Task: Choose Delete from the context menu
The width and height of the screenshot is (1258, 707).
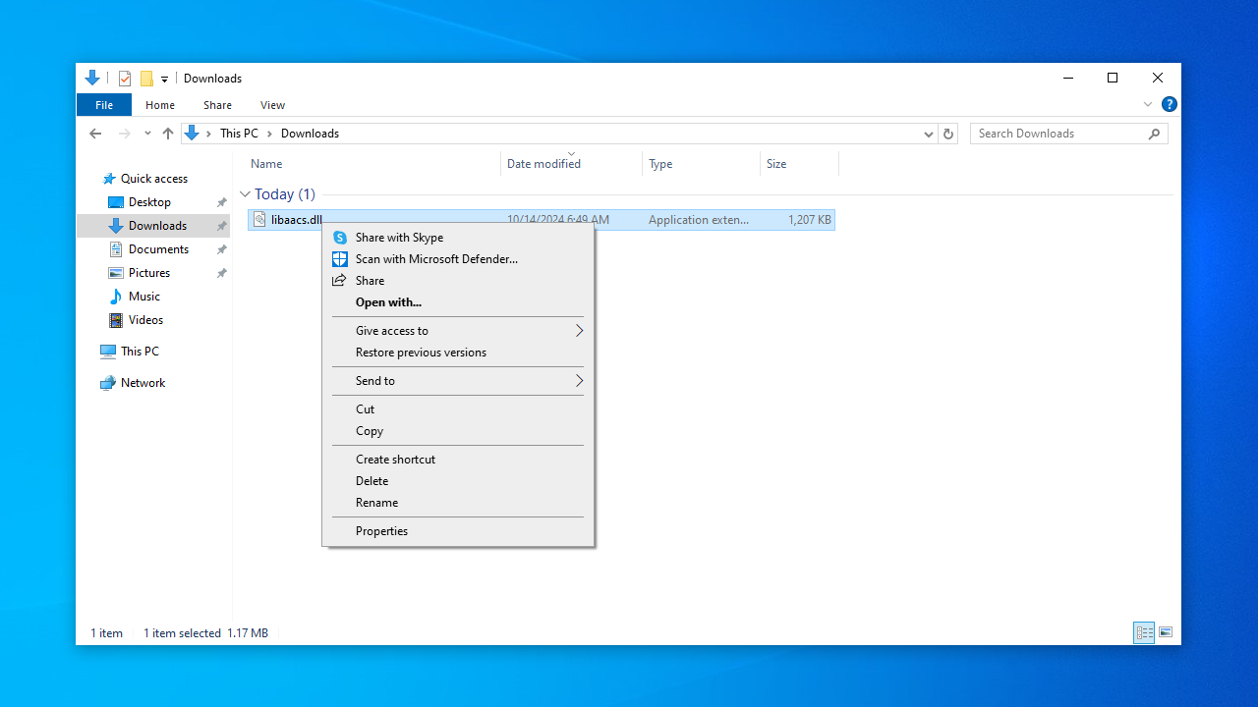Action: pos(372,481)
